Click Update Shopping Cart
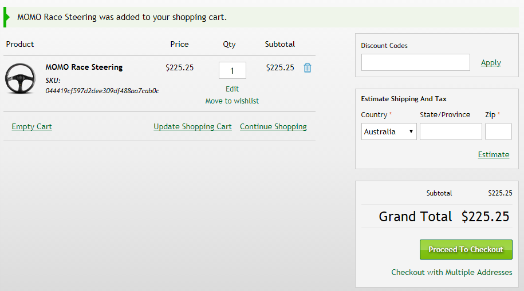 pyautogui.click(x=192, y=126)
